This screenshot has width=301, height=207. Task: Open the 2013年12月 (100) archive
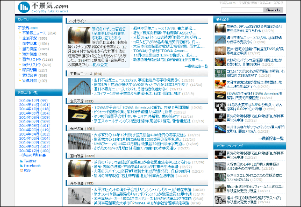click(x=34, y=151)
